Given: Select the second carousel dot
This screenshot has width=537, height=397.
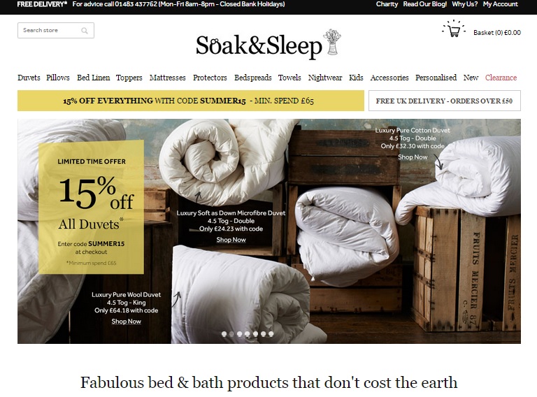Looking at the screenshot, I should coord(232,333).
